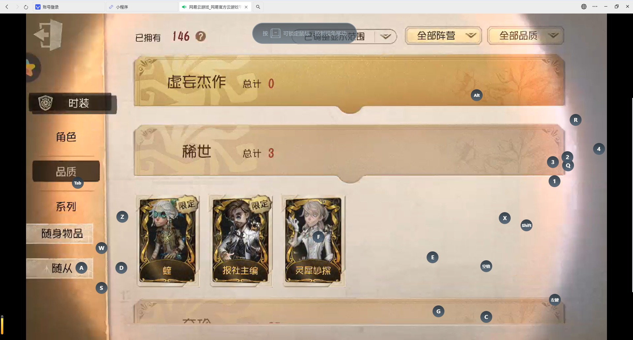Expand the 虚妄杰作 section header
The width and height of the screenshot is (633, 340).
coord(349,82)
